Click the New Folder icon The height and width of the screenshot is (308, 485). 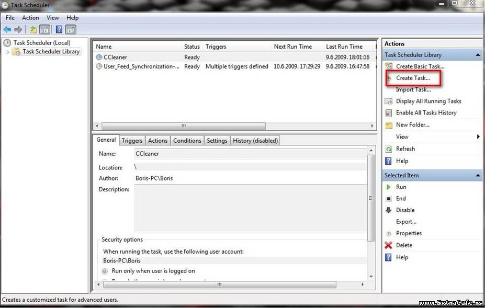388,125
